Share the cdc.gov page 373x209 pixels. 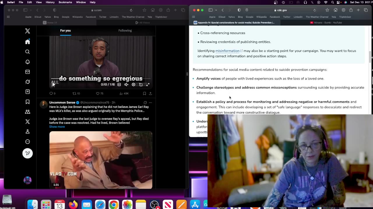(x=351, y=10)
